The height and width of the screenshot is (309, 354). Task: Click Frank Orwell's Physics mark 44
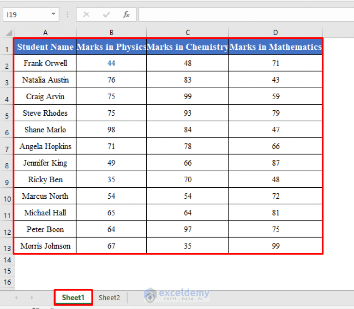[x=111, y=63]
